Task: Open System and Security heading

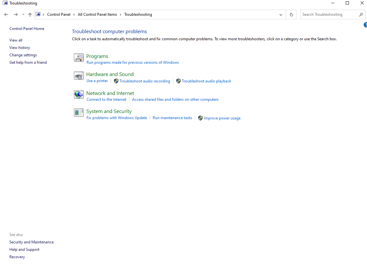Action: 109,111
